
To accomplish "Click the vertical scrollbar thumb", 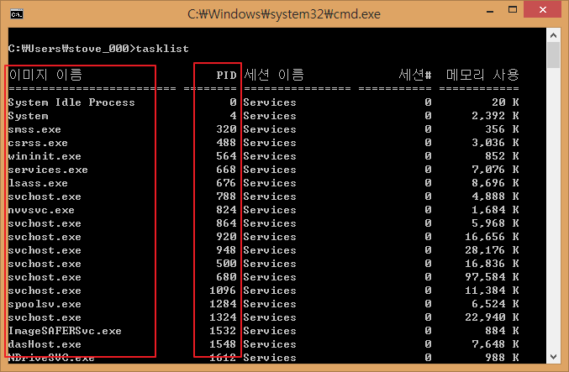I will 553,55.
